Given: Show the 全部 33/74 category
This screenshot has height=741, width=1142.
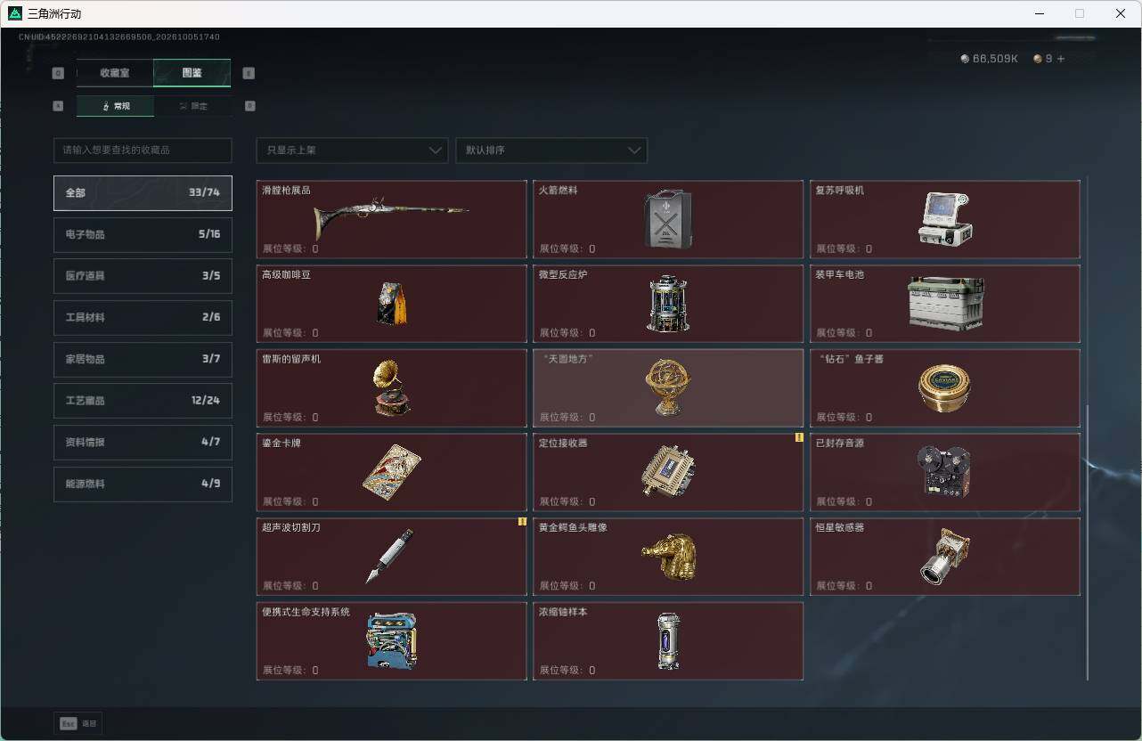Looking at the screenshot, I should click(143, 193).
